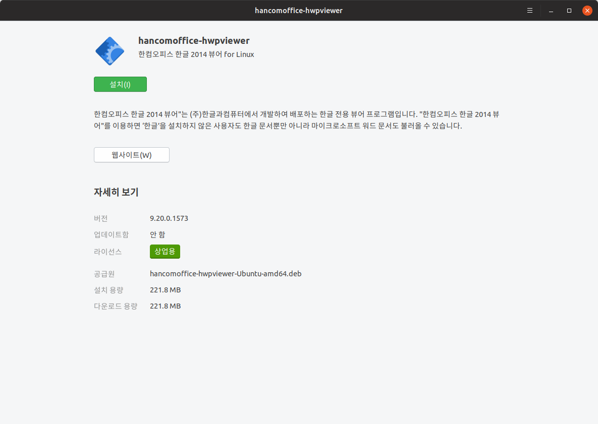Click the 안 함 update value
The width and height of the screenshot is (598, 424).
tap(157, 234)
